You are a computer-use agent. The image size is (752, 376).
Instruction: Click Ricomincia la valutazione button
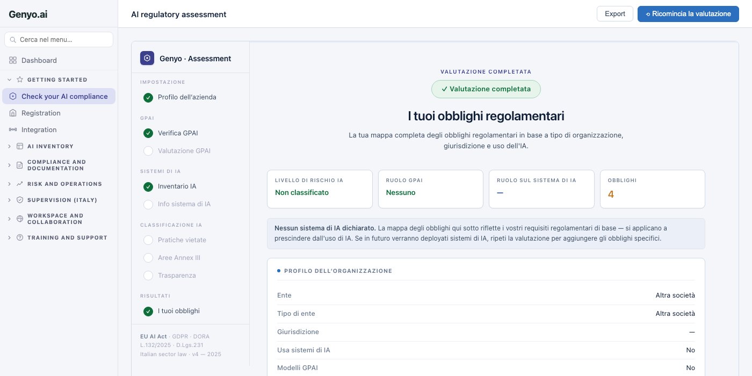(x=688, y=14)
